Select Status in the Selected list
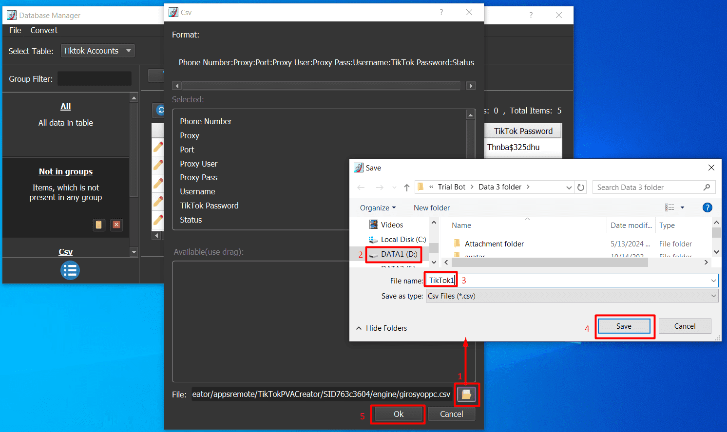The height and width of the screenshot is (432, 727). (191, 220)
